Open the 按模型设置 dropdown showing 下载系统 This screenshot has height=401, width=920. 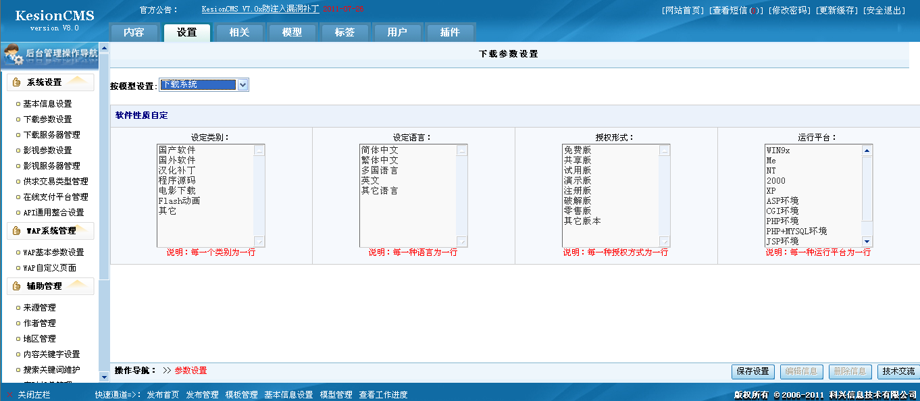(244, 84)
